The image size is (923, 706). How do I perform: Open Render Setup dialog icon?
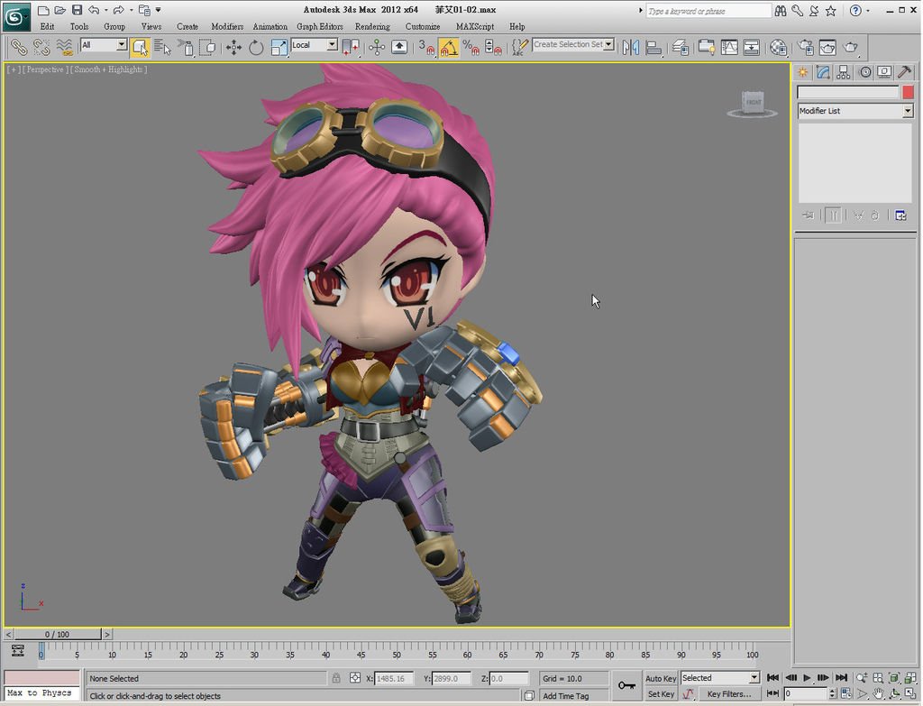[x=806, y=47]
